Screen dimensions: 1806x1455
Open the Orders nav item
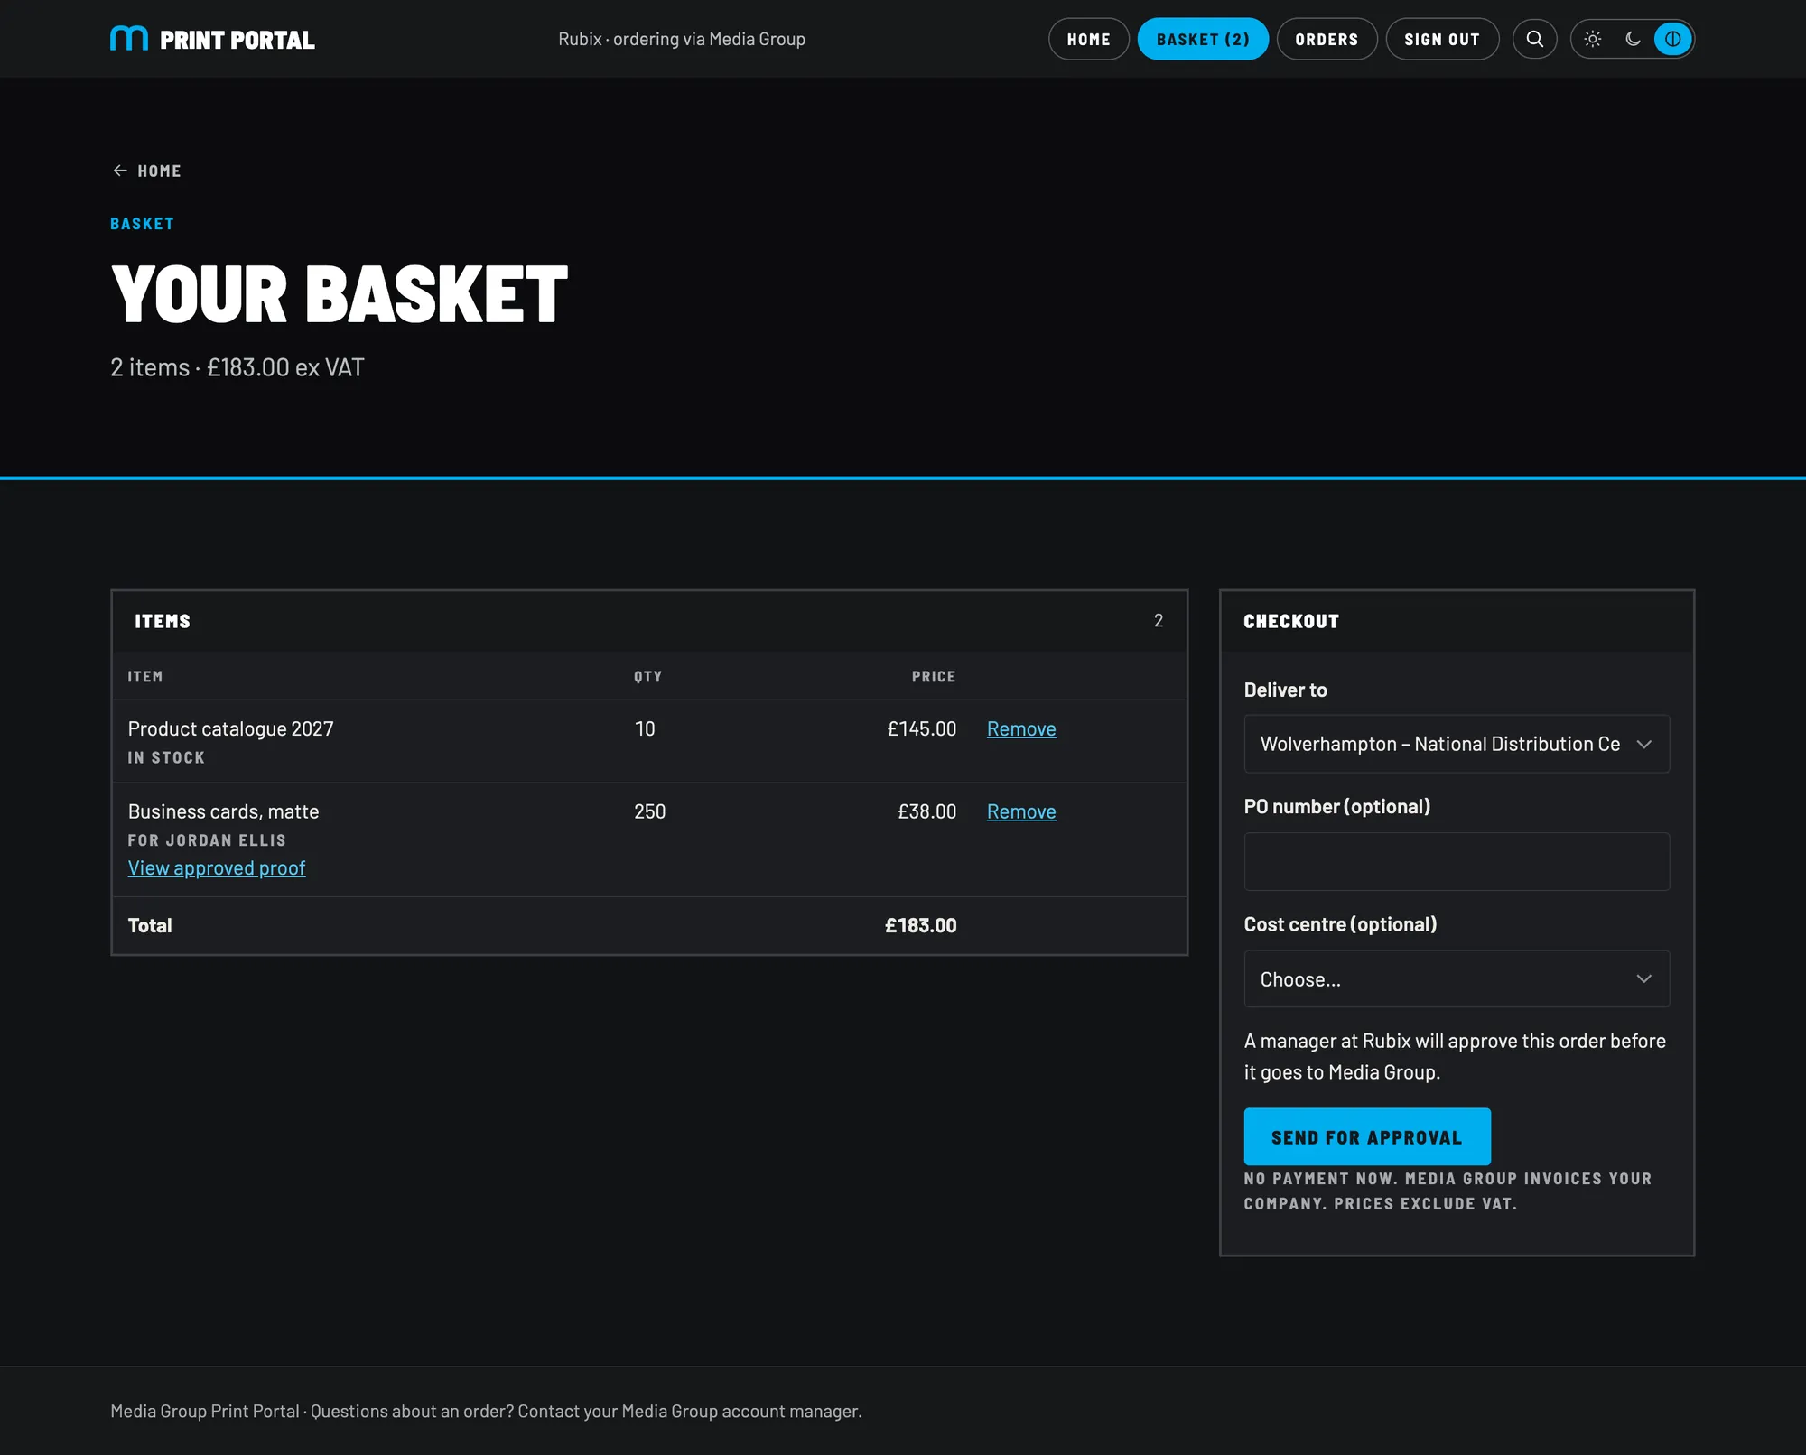(1327, 39)
